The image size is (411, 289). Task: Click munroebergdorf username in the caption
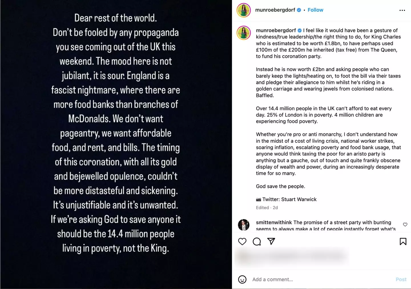pyautogui.click(x=276, y=30)
